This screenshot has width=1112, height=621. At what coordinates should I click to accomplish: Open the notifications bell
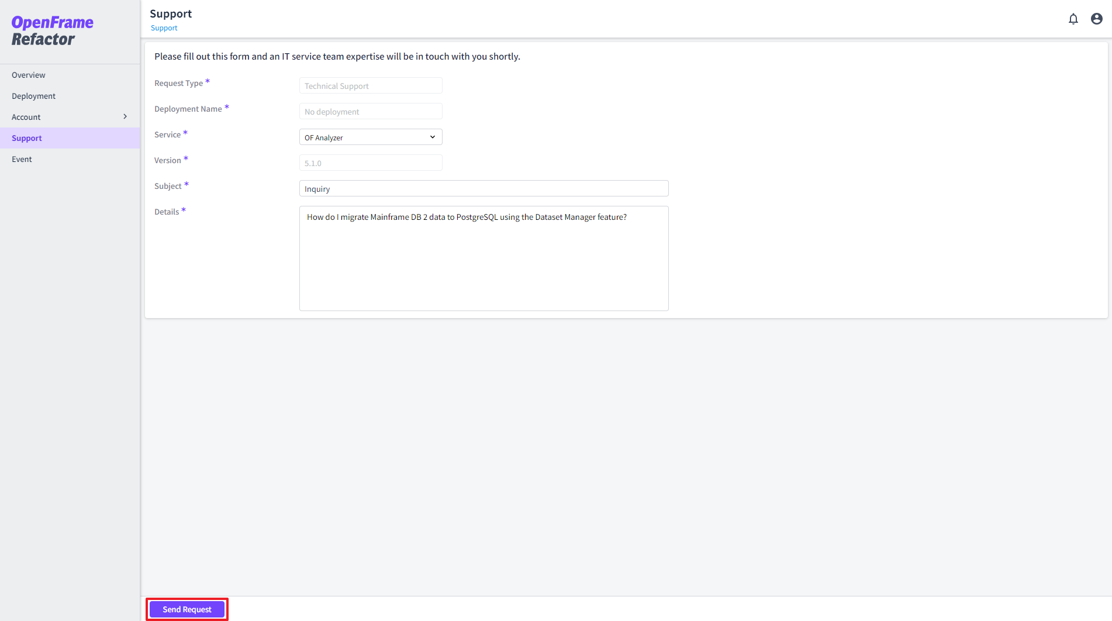tap(1073, 19)
